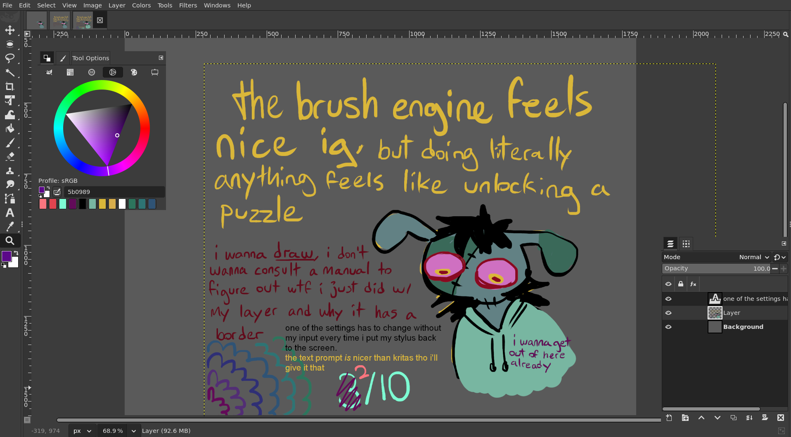Select the Text tool
Screen dimensions: 791x437
[x=10, y=213]
